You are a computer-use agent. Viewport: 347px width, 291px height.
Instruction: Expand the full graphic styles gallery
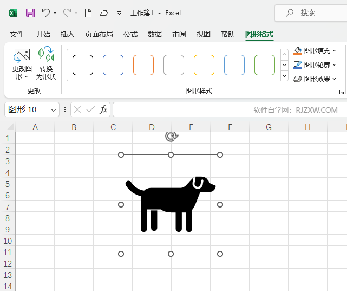coord(284,76)
